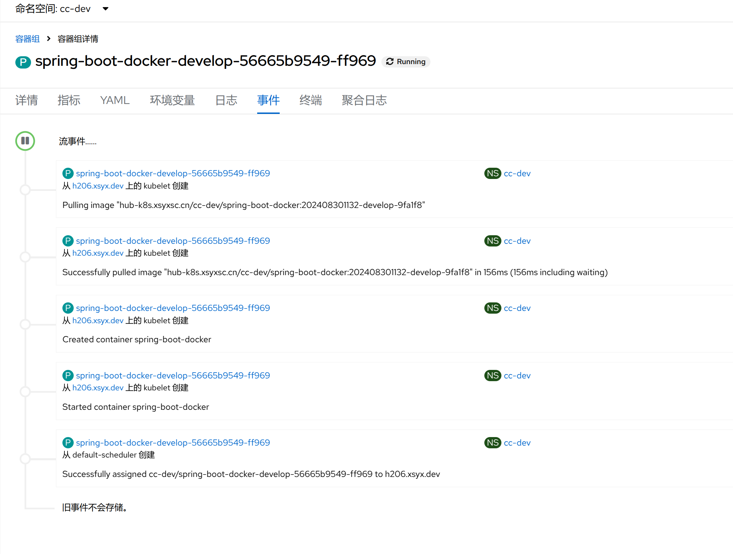The height and width of the screenshot is (554, 733).
Task: Open cc-dev namespace link in the Successfully assigned event
Action: coord(517,443)
